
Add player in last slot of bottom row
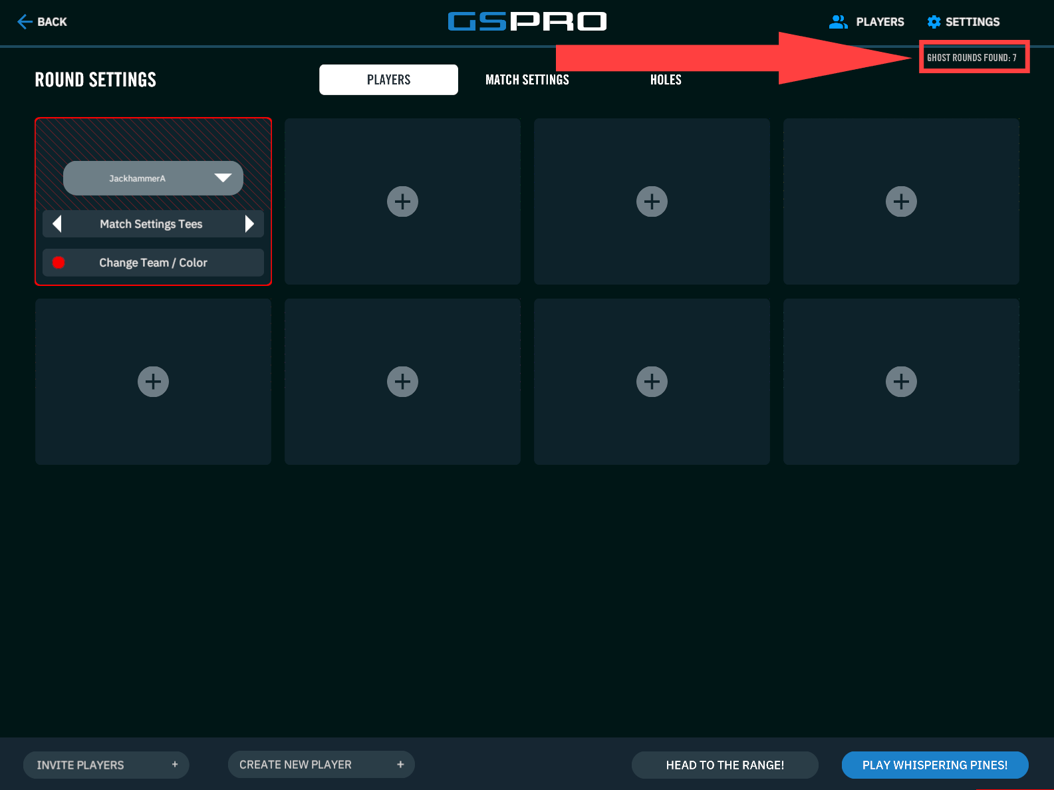click(901, 382)
